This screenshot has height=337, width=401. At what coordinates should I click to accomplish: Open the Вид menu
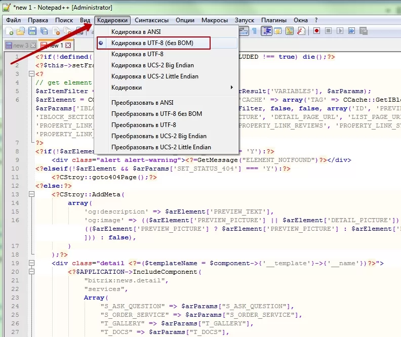[x=85, y=20]
